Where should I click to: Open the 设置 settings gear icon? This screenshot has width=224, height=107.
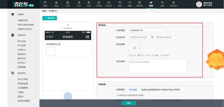point(162,2)
